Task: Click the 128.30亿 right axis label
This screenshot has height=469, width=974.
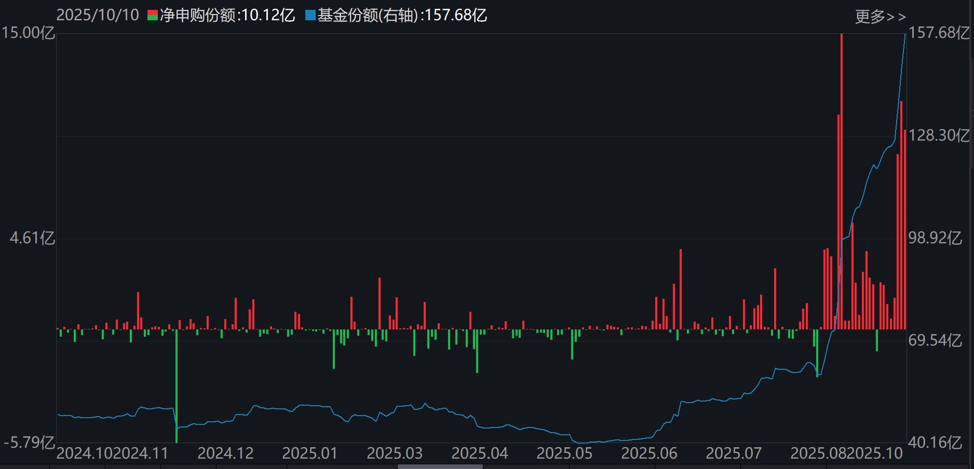Action: [x=939, y=135]
